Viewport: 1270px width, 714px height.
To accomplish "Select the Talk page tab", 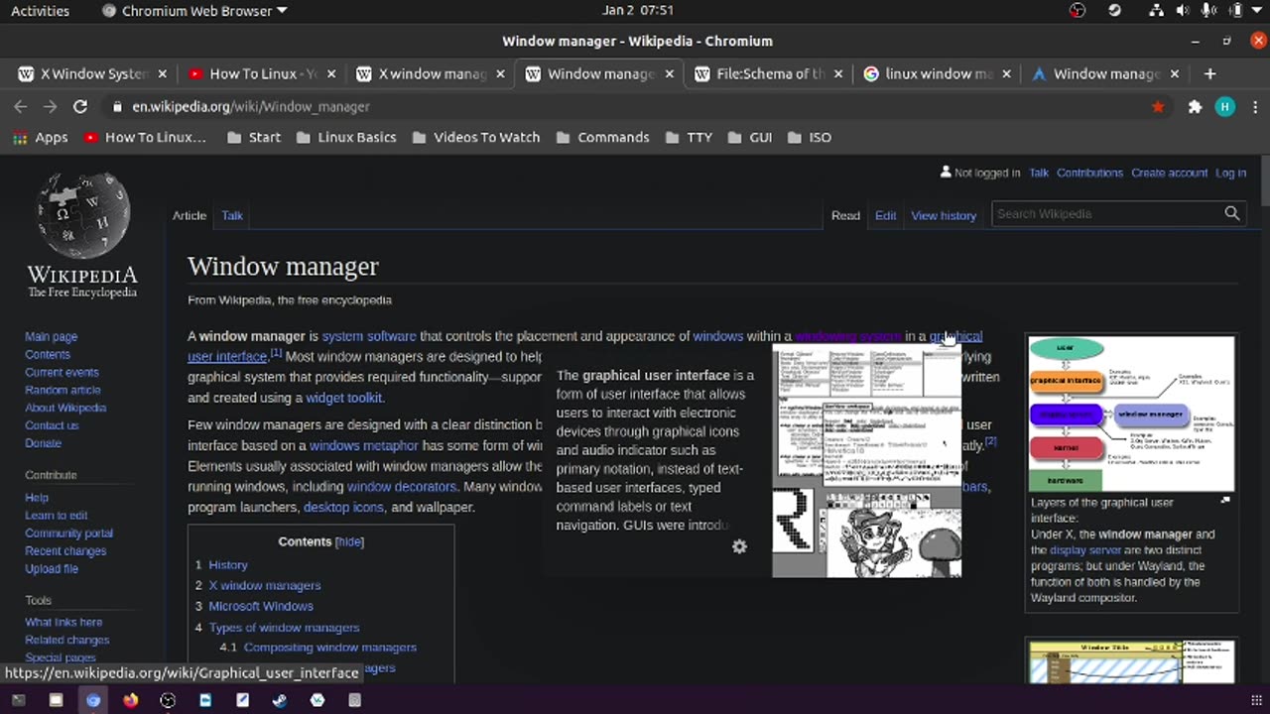I will coord(232,215).
